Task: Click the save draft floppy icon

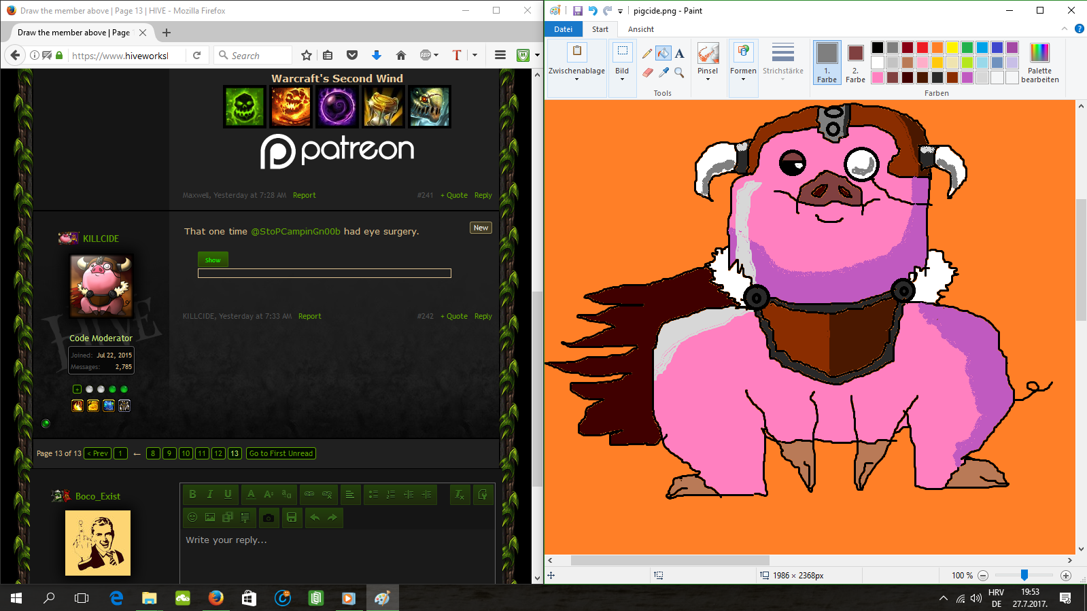Action: (x=292, y=517)
